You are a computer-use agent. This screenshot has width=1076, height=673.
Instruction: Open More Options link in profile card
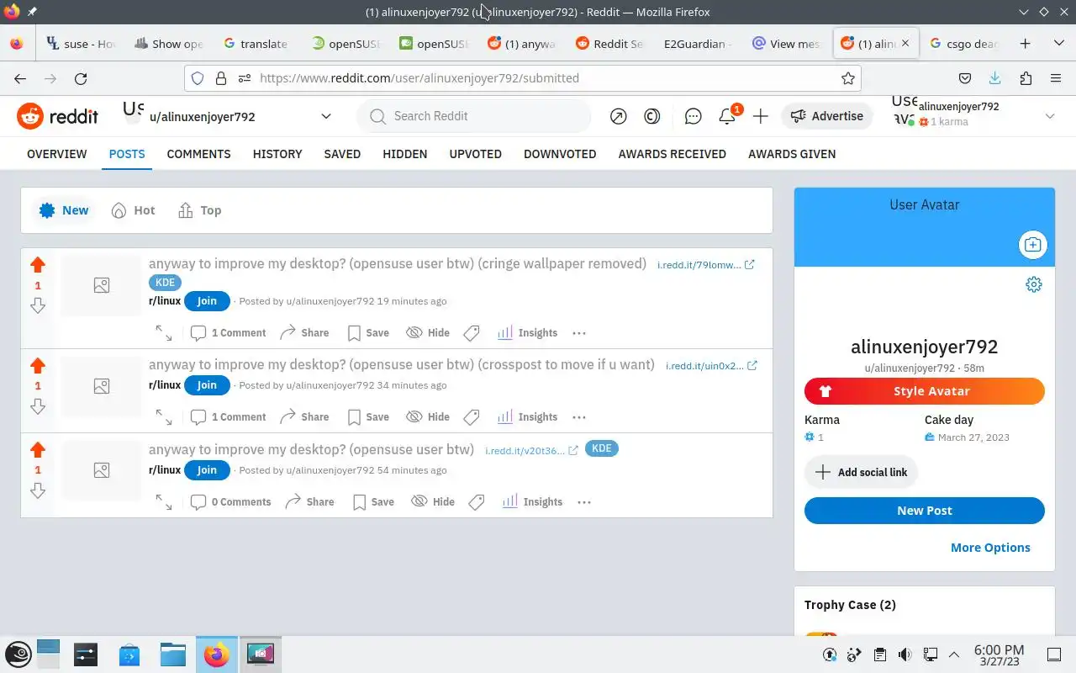(x=990, y=548)
